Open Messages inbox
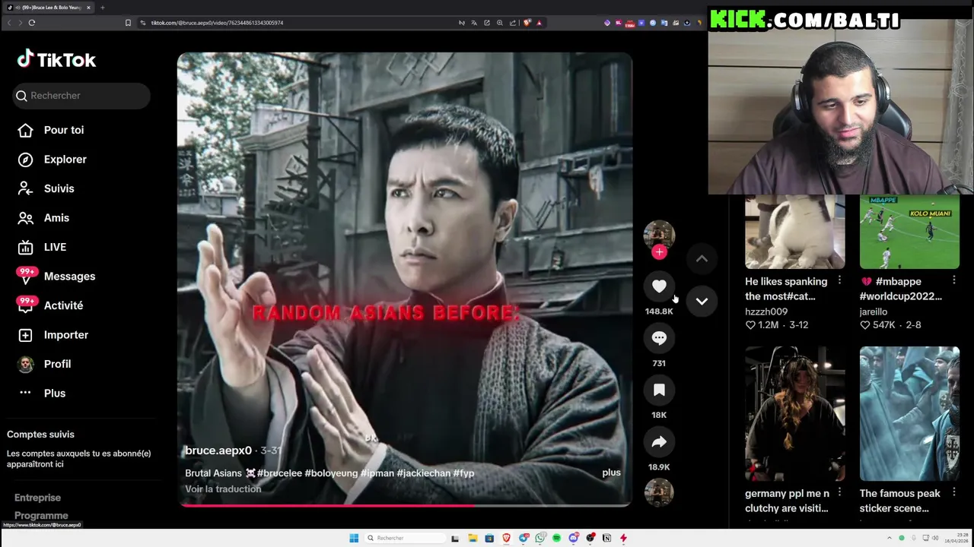The width and height of the screenshot is (974, 547). [x=69, y=277]
